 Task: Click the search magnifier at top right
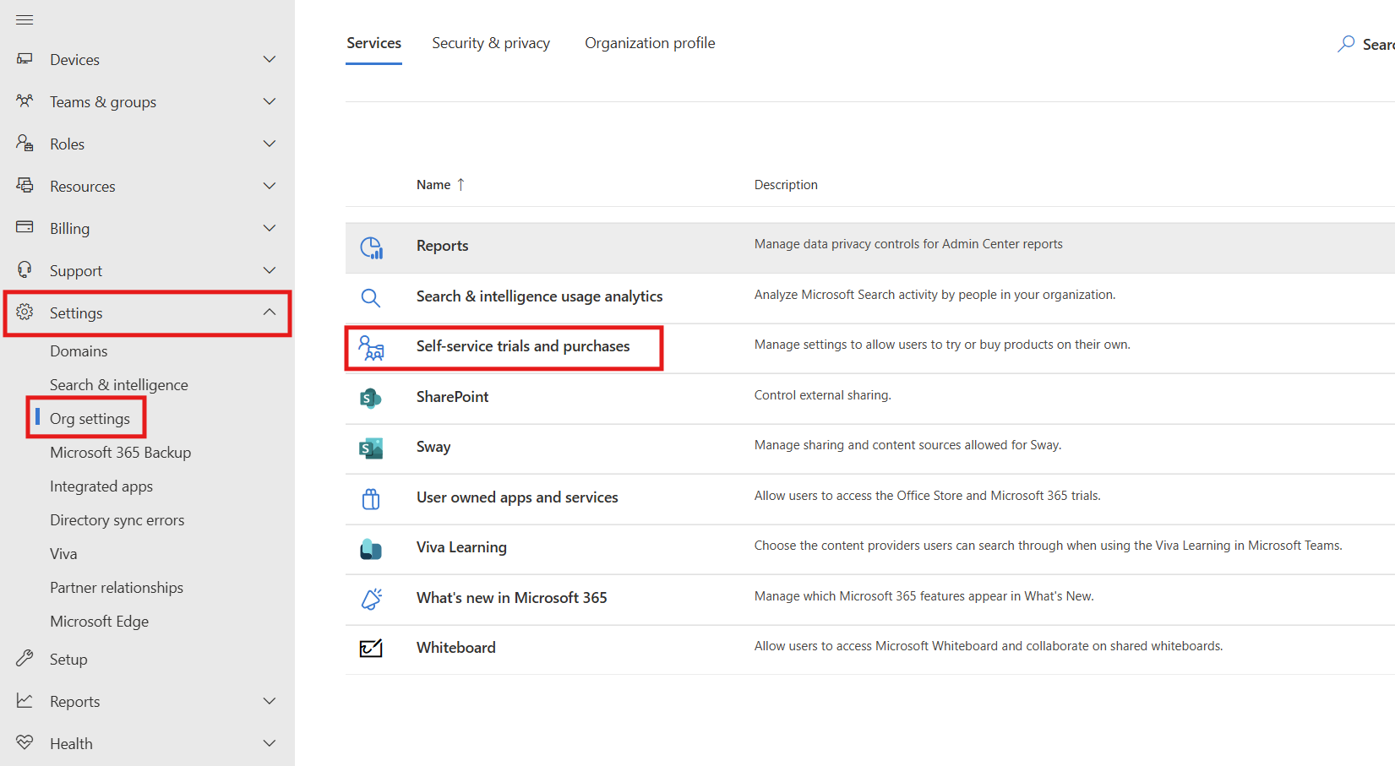pos(1346,44)
